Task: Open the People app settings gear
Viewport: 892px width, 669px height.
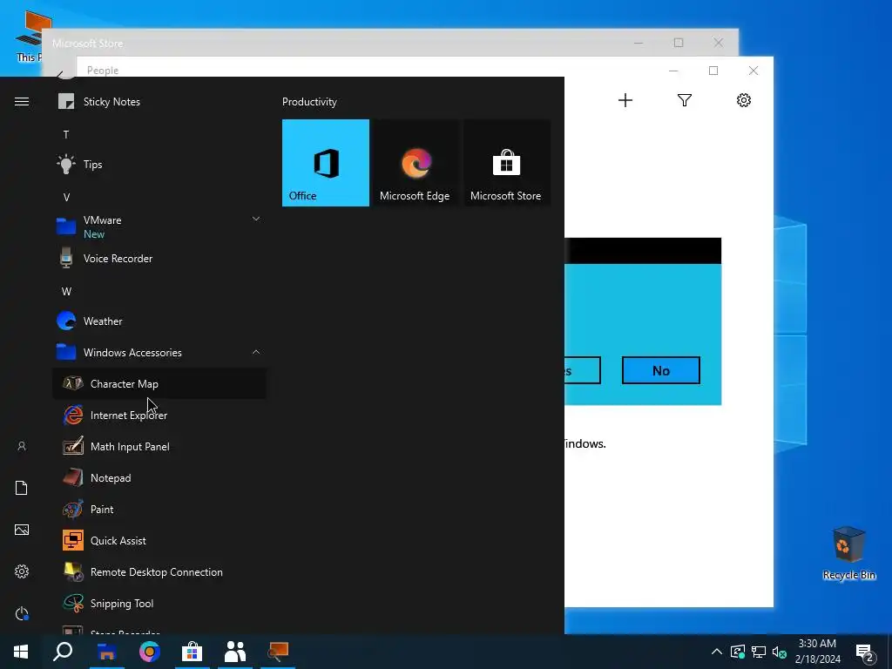Action: tap(744, 101)
